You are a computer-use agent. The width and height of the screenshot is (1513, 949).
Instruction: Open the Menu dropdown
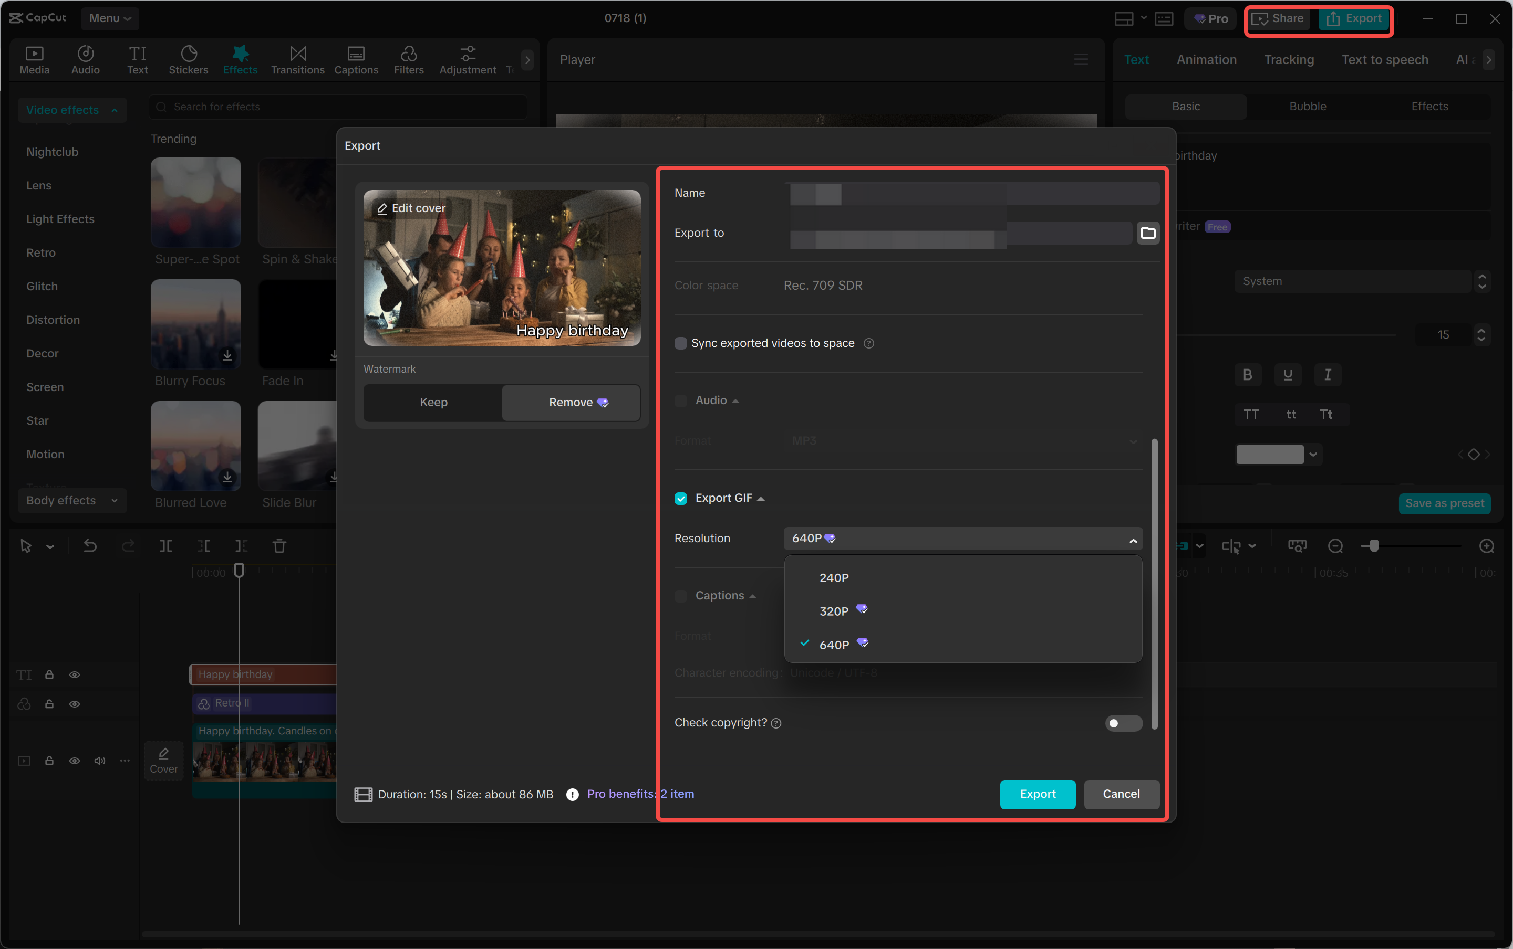pos(110,18)
